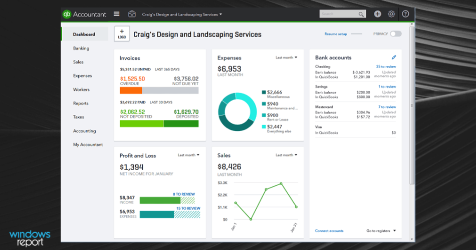Screen dimensions: 476x250
Task: Click the $1,629.70 deposited amount
Action: (x=186, y=112)
